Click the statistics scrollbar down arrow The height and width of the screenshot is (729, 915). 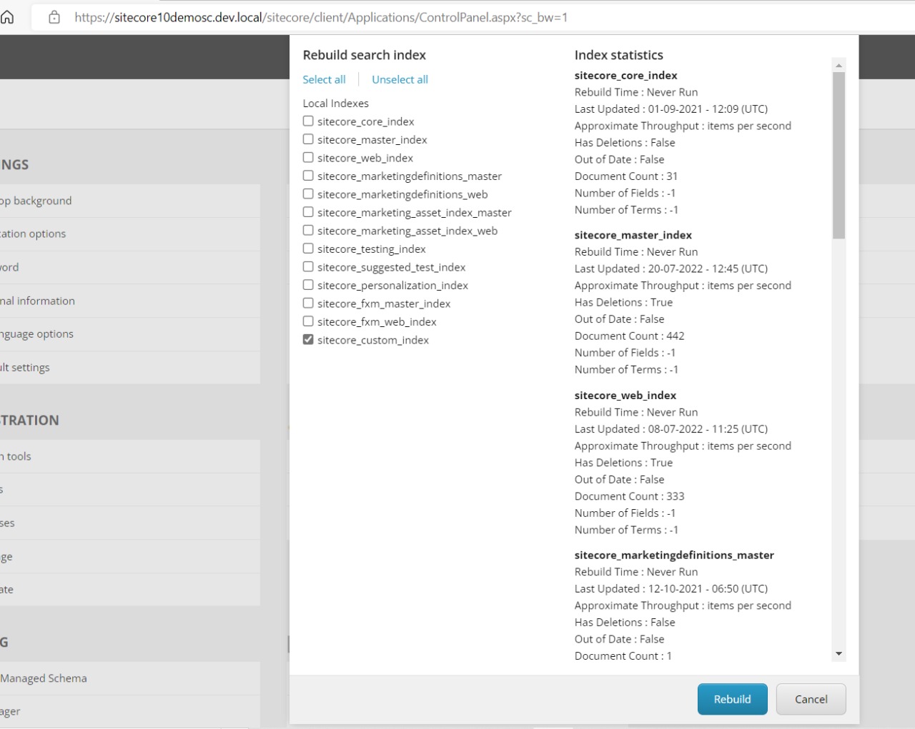[839, 654]
